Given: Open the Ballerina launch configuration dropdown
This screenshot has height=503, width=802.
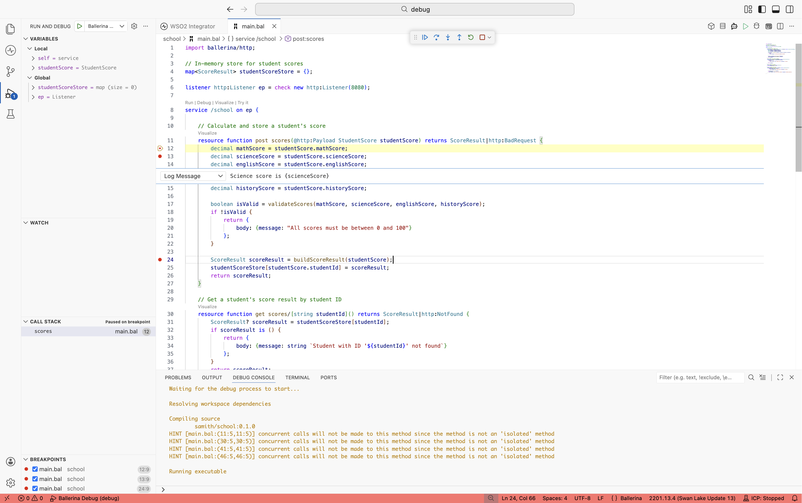Looking at the screenshot, I should pos(106,26).
